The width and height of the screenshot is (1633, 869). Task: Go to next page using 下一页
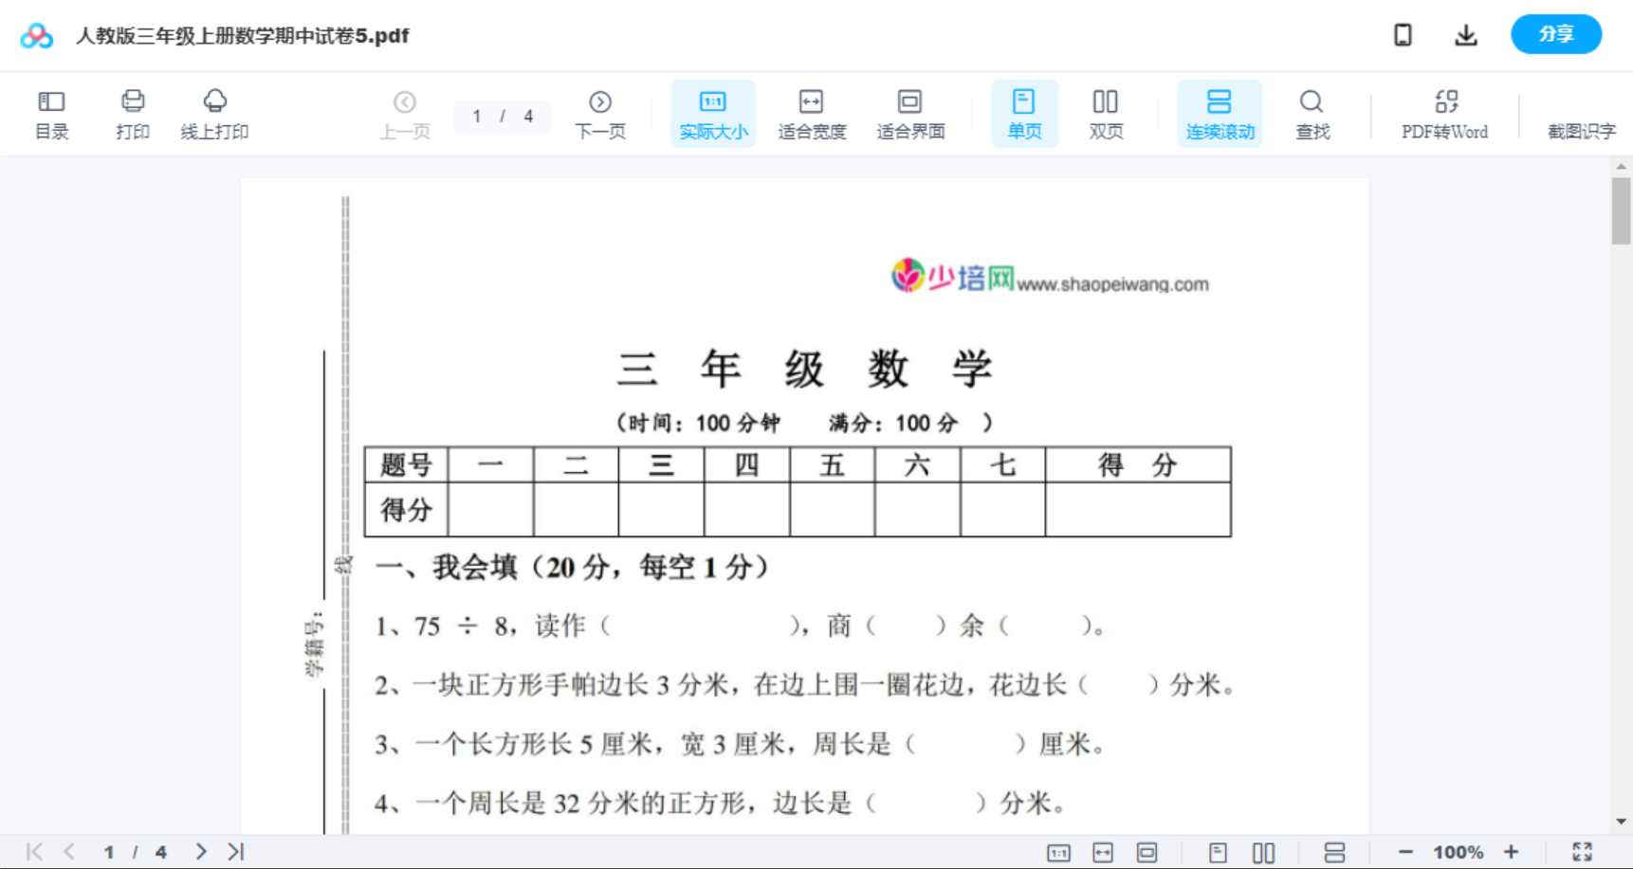pyautogui.click(x=599, y=113)
